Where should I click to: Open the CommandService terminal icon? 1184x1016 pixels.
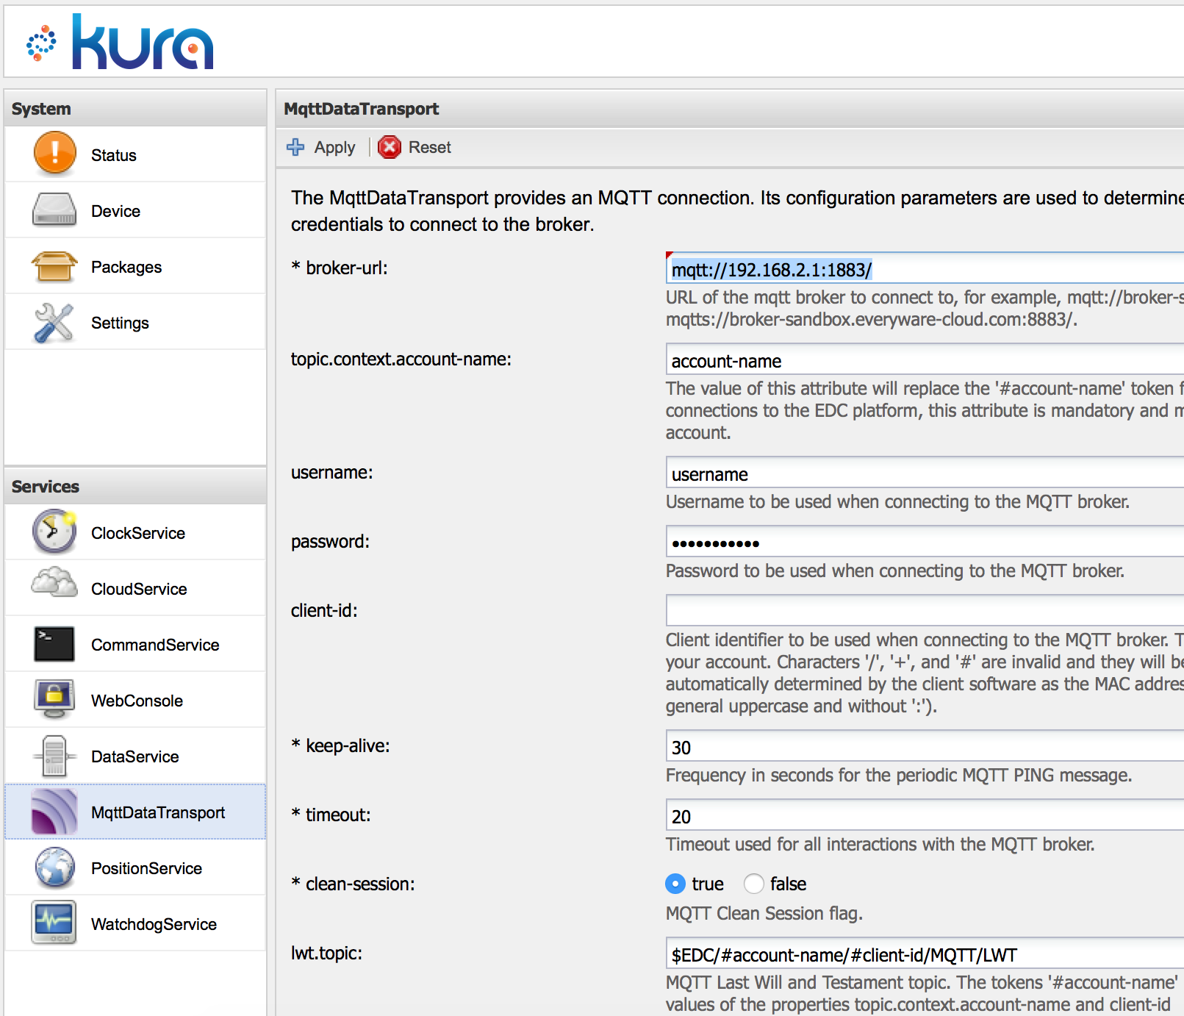[x=53, y=644]
